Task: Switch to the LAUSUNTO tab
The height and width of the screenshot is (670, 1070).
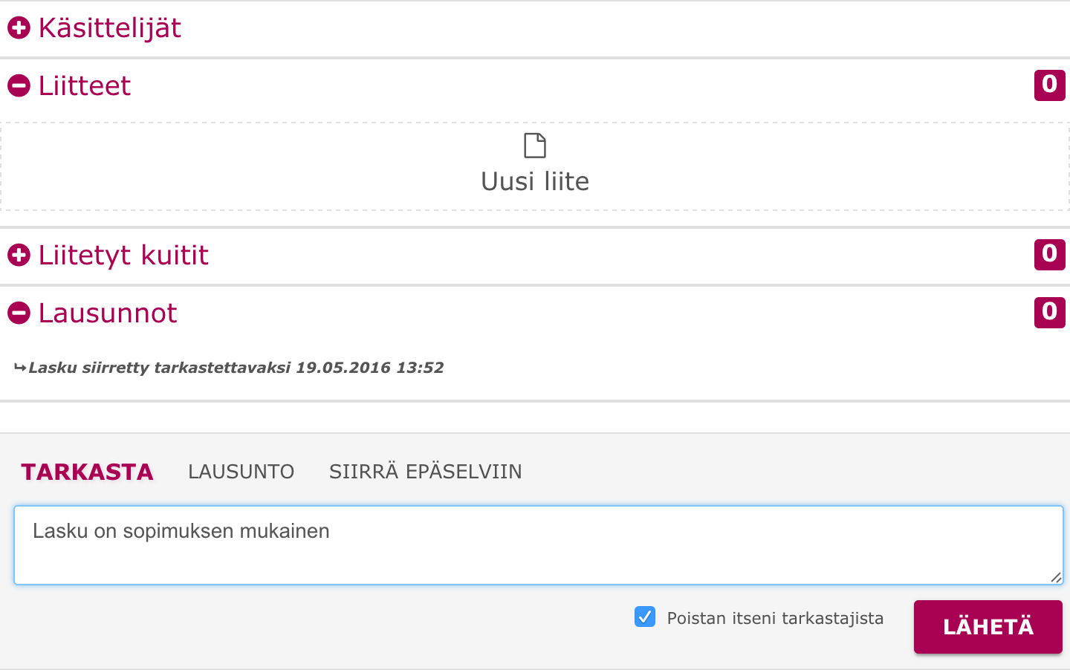Action: pos(241,472)
